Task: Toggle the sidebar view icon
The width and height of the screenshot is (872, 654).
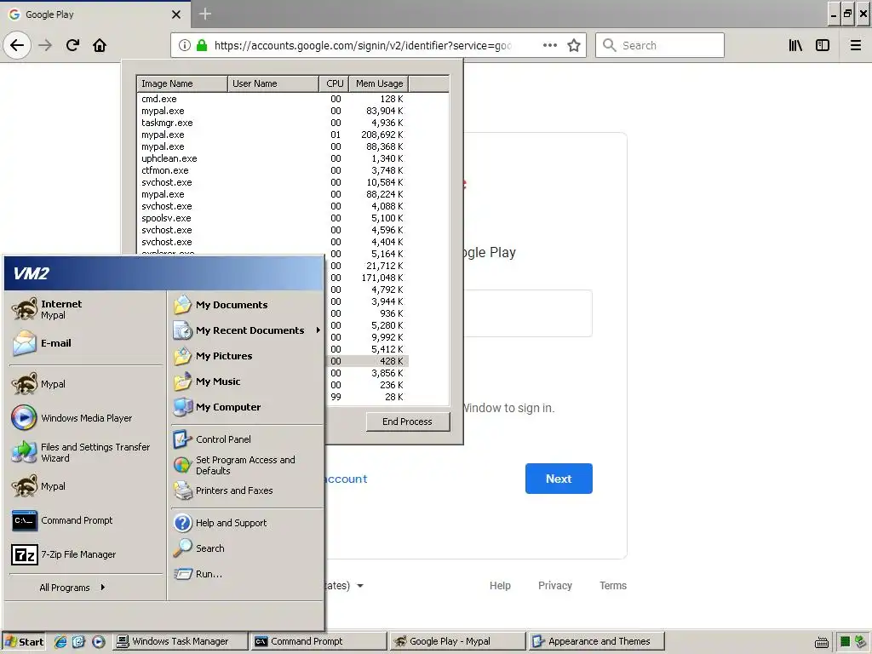Action: click(x=823, y=45)
